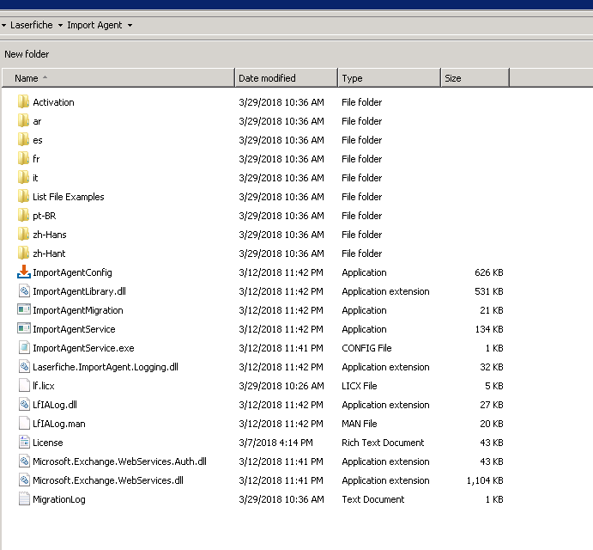Viewport: 593px width, 550px height.
Task: Select the ImportAgentLibrary.dll file name
Action: tap(80, 291)
